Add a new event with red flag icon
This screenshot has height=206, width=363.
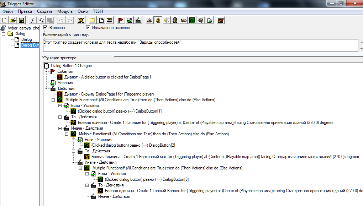pos(121,20)
